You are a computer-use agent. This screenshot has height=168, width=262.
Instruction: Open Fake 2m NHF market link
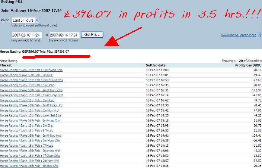coord(26,75)
